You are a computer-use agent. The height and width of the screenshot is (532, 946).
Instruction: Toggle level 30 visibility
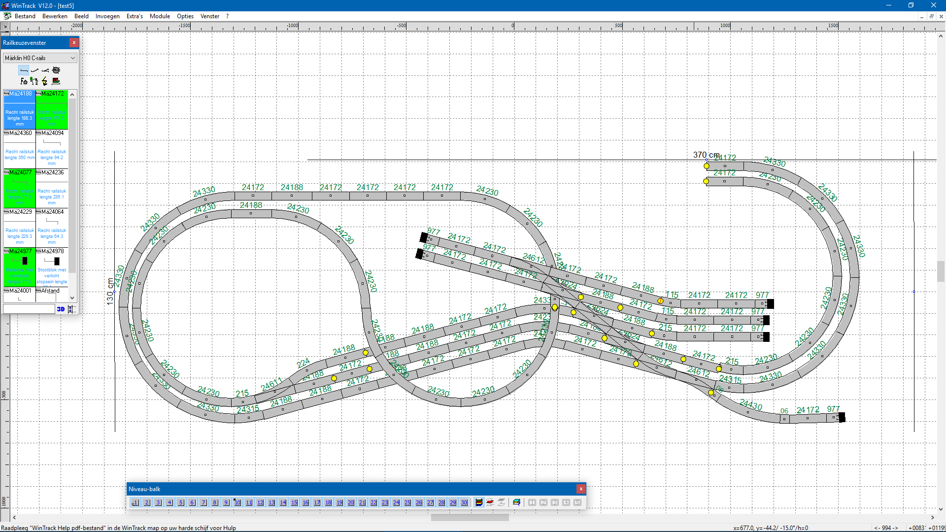[x=464, y=502]
